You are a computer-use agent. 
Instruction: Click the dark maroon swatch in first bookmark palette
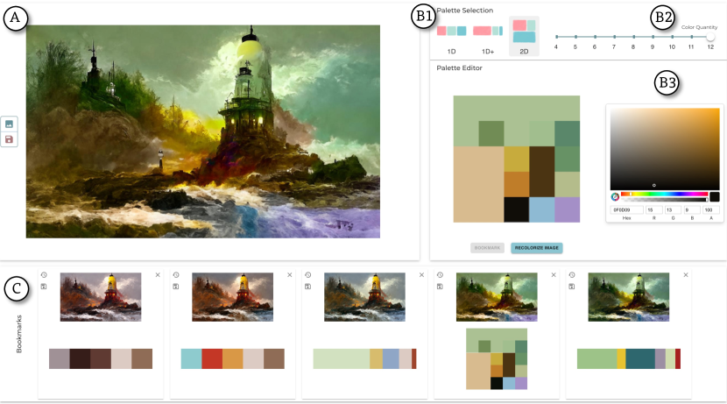pos(80,358)
